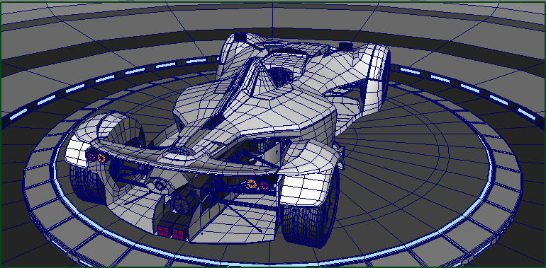546x268 pixels.
Task: Pick the red round light beneath right fender
Action: click(264, 185)
